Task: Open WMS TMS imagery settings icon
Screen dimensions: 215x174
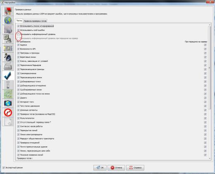Action: coord(8,94)
